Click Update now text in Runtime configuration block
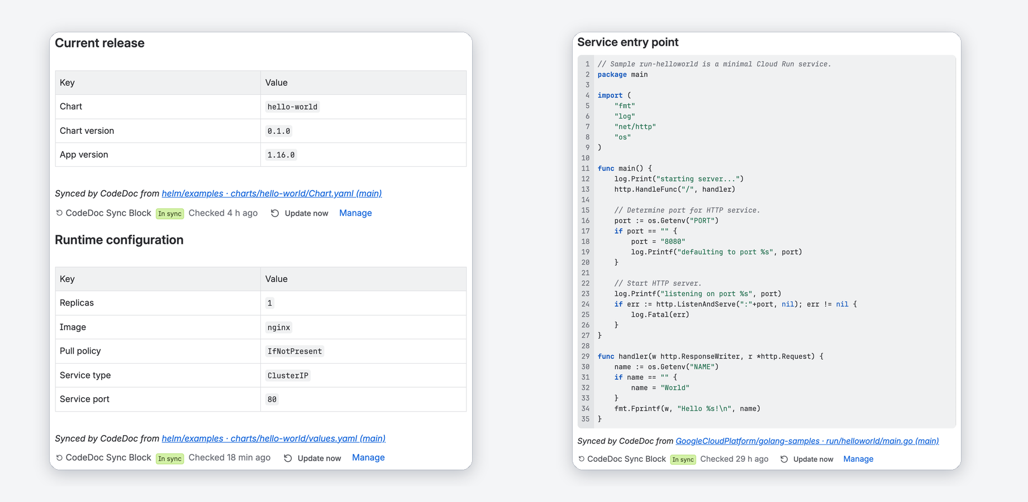This screenshot has width=1028, height=502. point(319,458)
